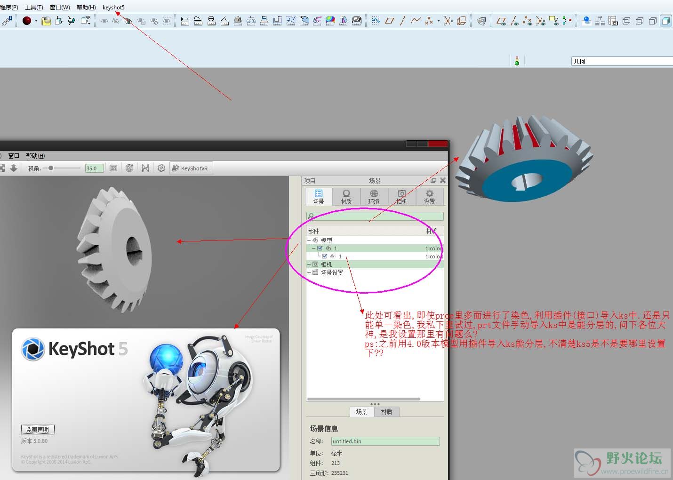Uncheck visibility of group 1 under 模型
673x480 pixels.
click(320, 248)
